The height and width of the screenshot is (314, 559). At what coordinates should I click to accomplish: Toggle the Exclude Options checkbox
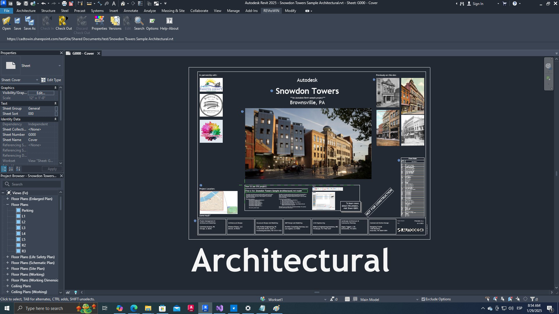coord(423,299)
